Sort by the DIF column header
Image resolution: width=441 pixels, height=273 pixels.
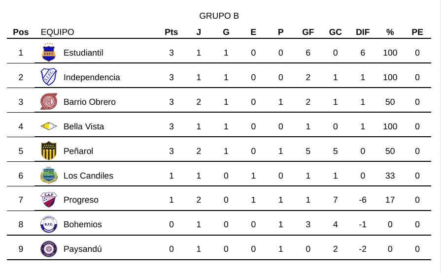(x=363, y=32)
